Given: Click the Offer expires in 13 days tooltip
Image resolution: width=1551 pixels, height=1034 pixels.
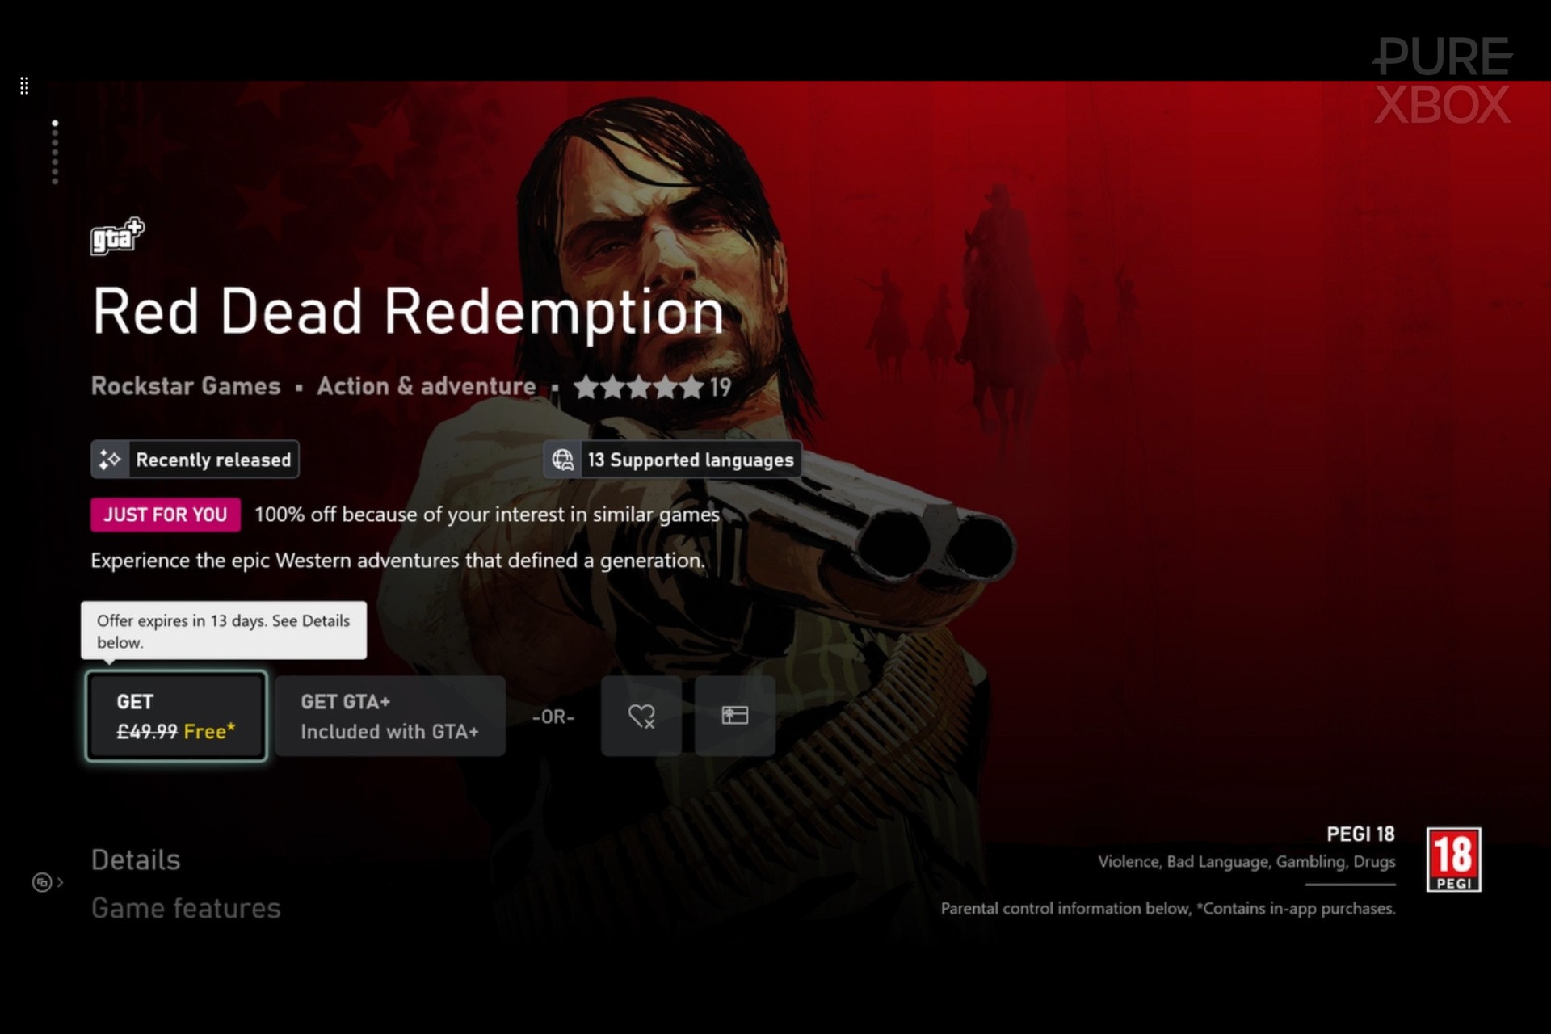Looking at the screenshot, I should coord(224,631).
